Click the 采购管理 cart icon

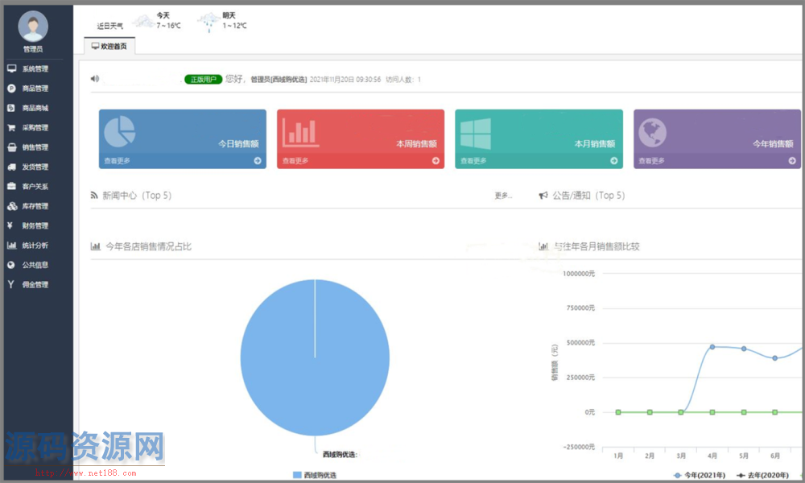pos(11,127)
